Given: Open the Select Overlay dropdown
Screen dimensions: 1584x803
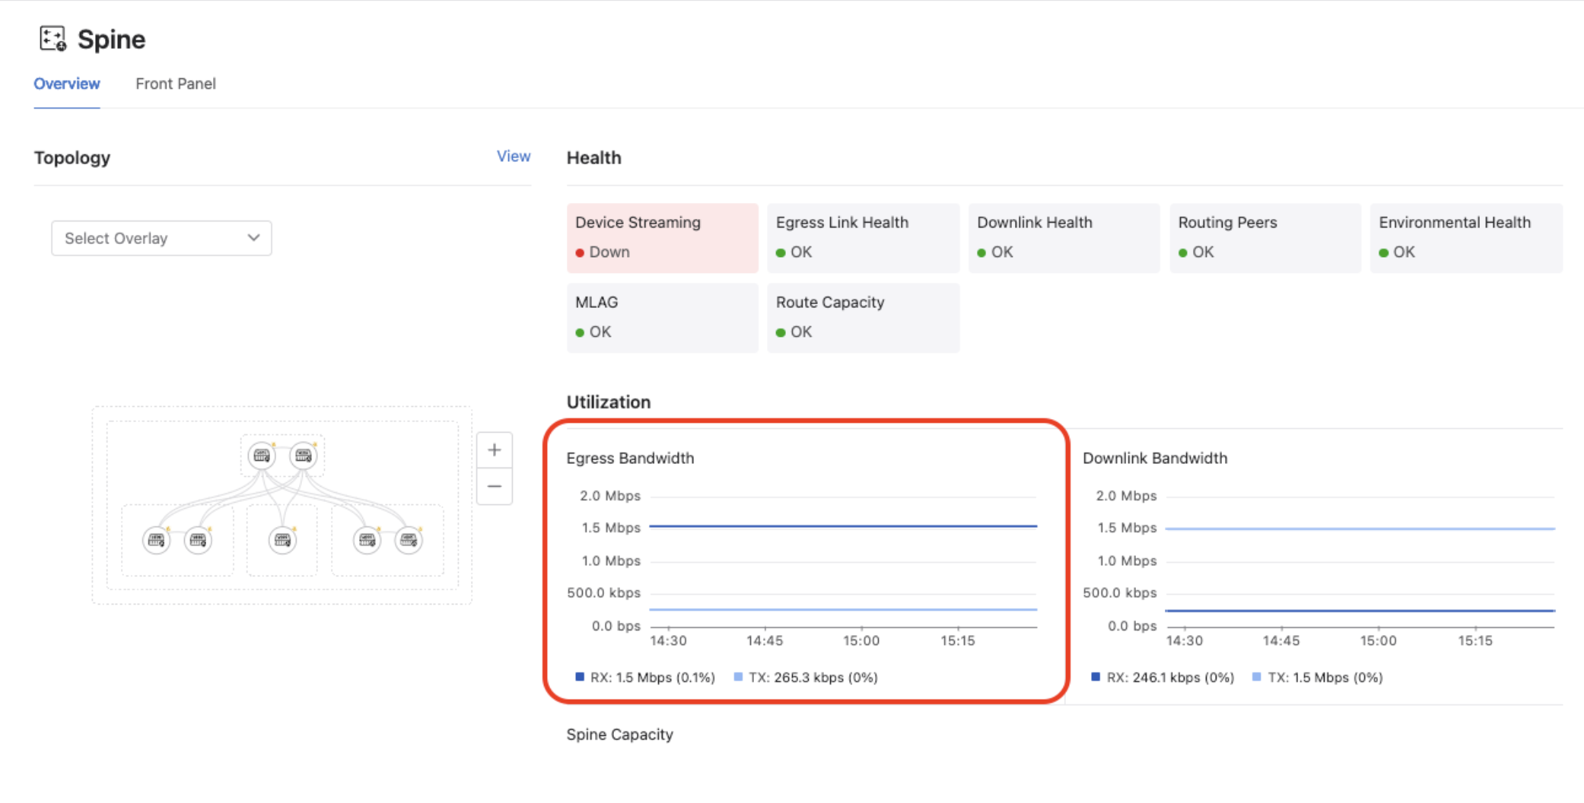Looking at the screenshot, I should point(161,239).
